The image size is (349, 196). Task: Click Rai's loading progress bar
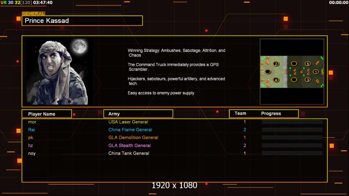point(292,130)
